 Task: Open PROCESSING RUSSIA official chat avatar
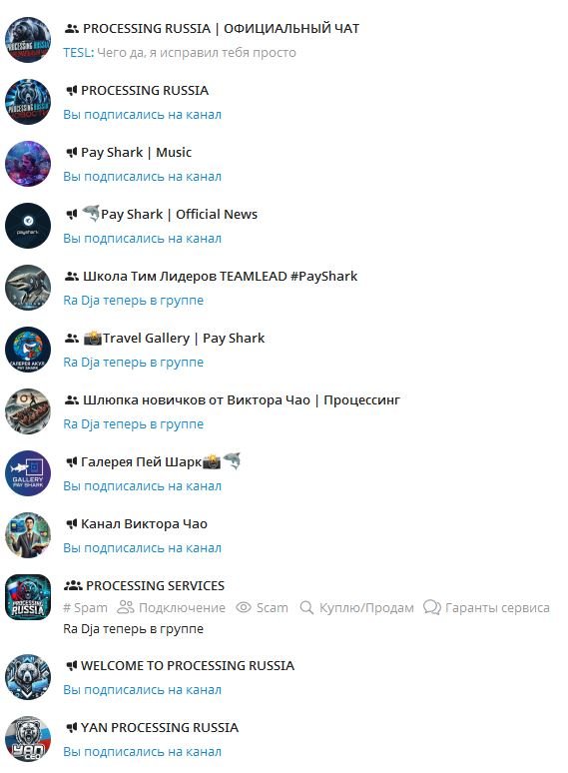pyautogui.click(x=28, y=40)
